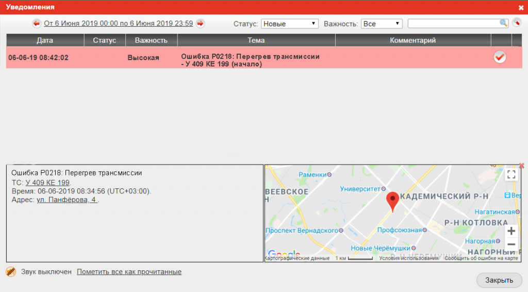Screen dimensions: 528x292
Task: Sort by the Тема column header
Action: [x=256, y=40]
